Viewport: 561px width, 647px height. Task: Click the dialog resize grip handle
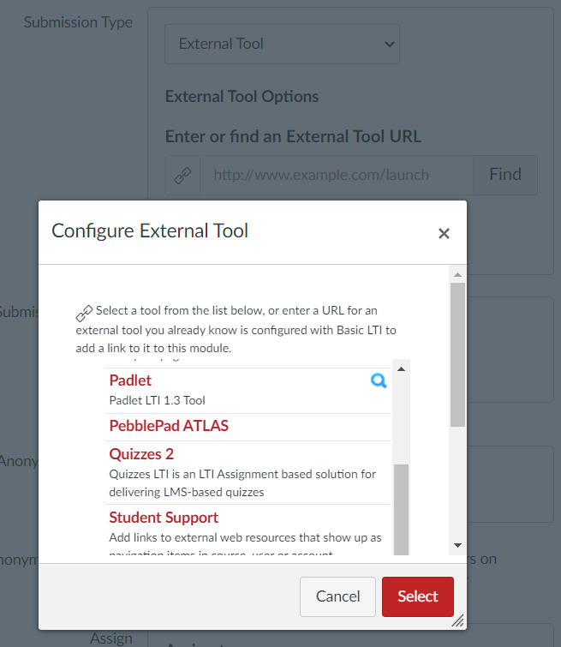pyautogui.click(x=457, y=620)
